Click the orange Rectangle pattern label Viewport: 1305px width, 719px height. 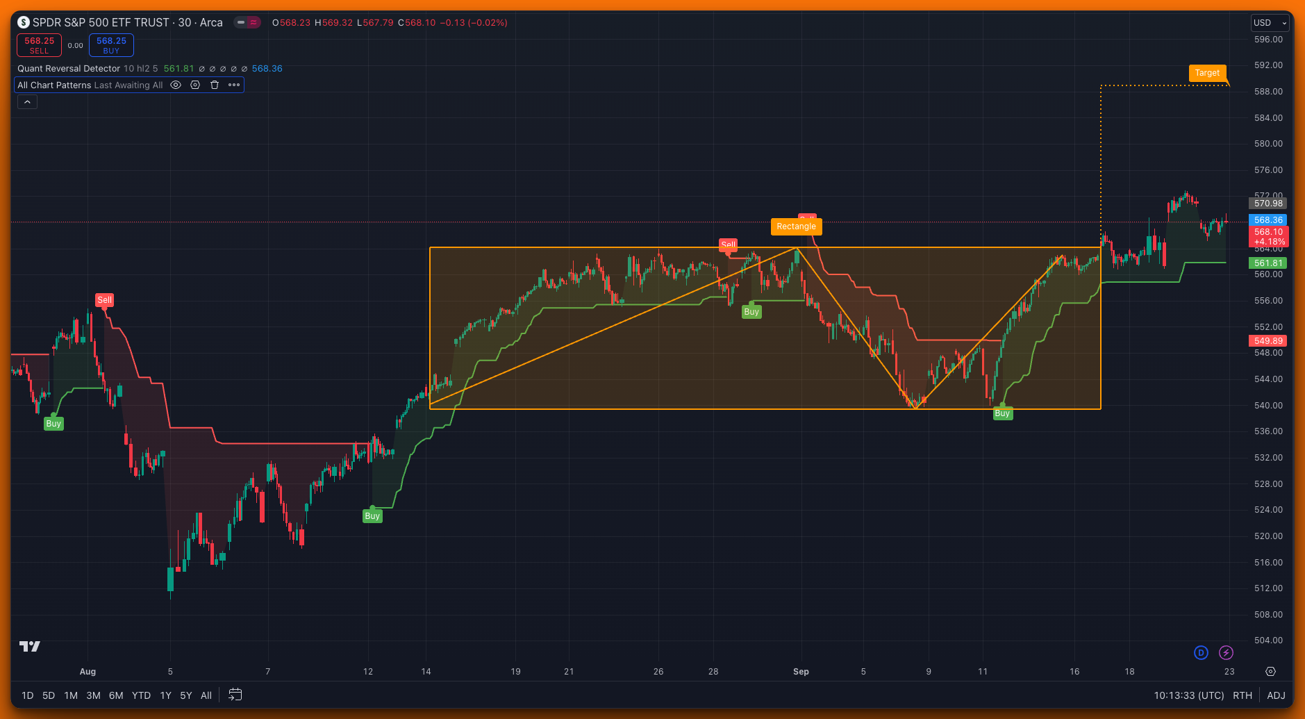(797, 226)
